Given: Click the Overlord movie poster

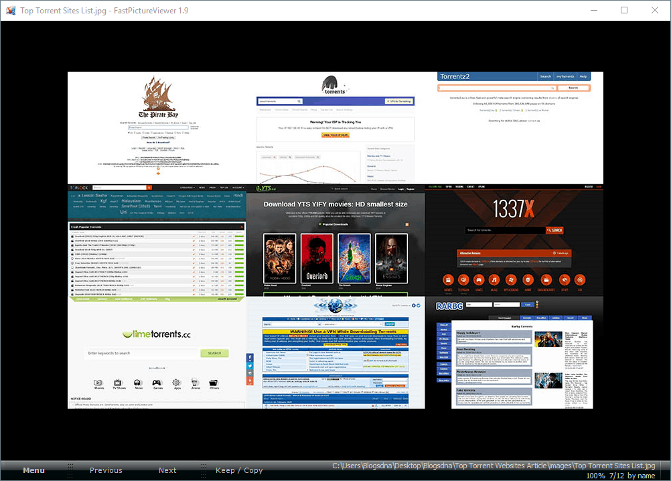Looking at the screenshot, I should pos(317,258).
